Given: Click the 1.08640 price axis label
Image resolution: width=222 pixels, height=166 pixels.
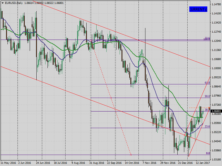Looking at the screenshot, I should (x=216, y=87).
